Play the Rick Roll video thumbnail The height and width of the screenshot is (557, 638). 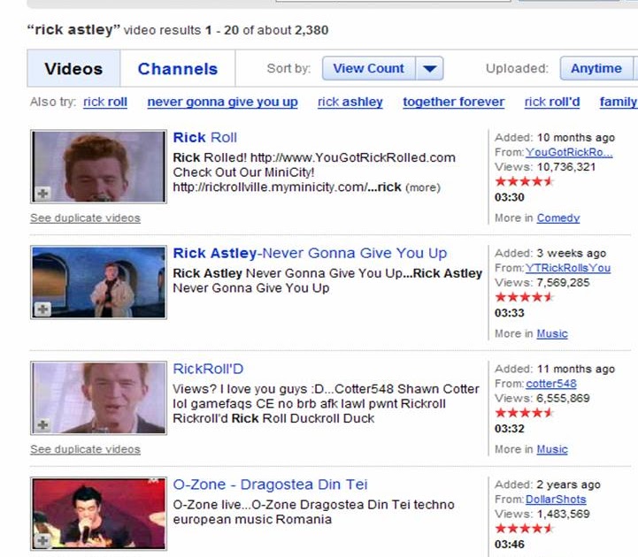[x=98, y=167]
